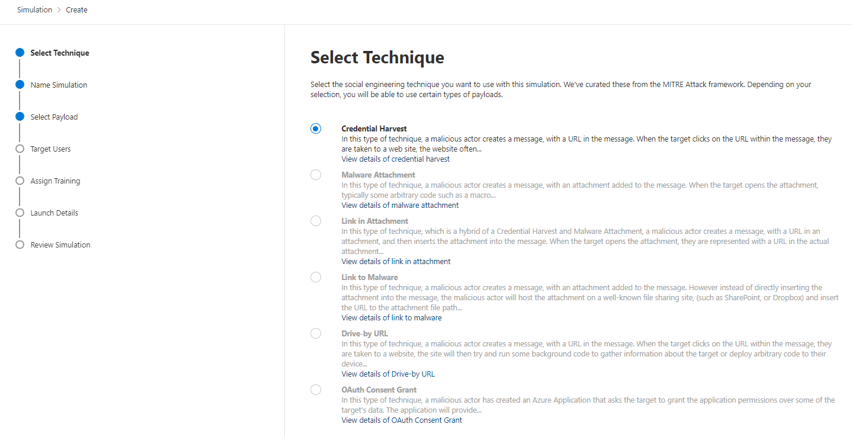The width and height of the screenshot is (852, 437).
Task: Open View details of credential harvest
Action: tap(395, 159)
